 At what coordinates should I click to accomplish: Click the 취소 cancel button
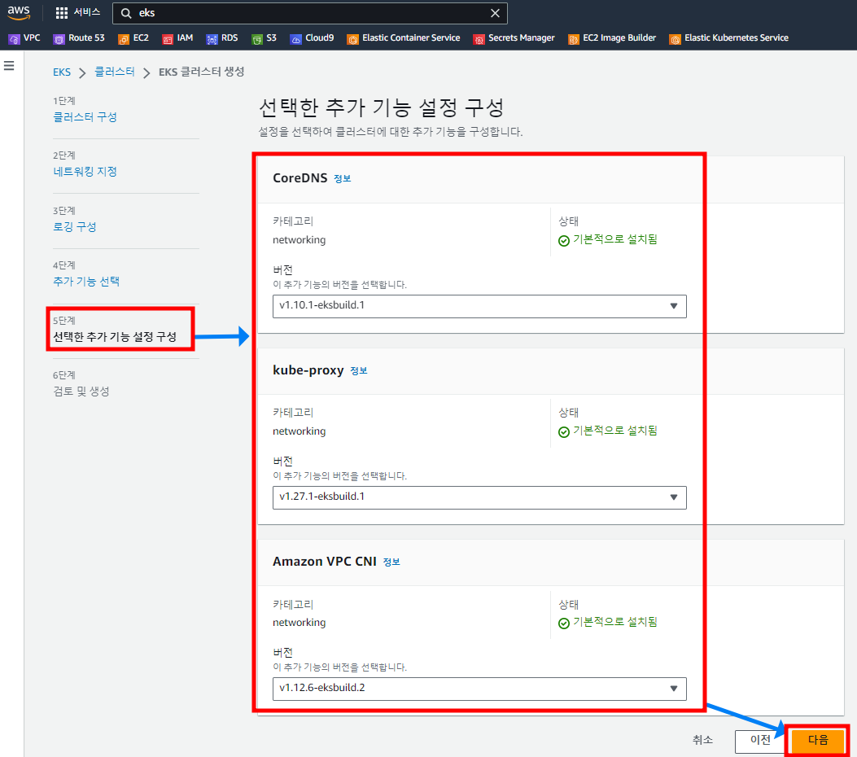coord(702,740)
